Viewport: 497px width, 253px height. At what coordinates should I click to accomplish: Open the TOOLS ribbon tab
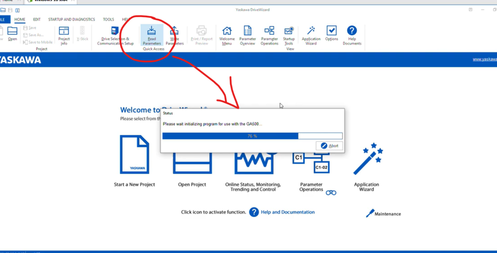coord(108,19)
